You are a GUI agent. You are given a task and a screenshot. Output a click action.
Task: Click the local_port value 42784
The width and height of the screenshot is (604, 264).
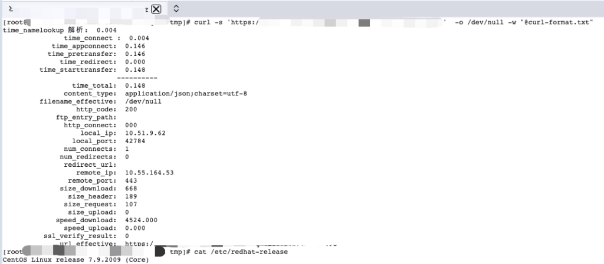[x=135, y=141]
